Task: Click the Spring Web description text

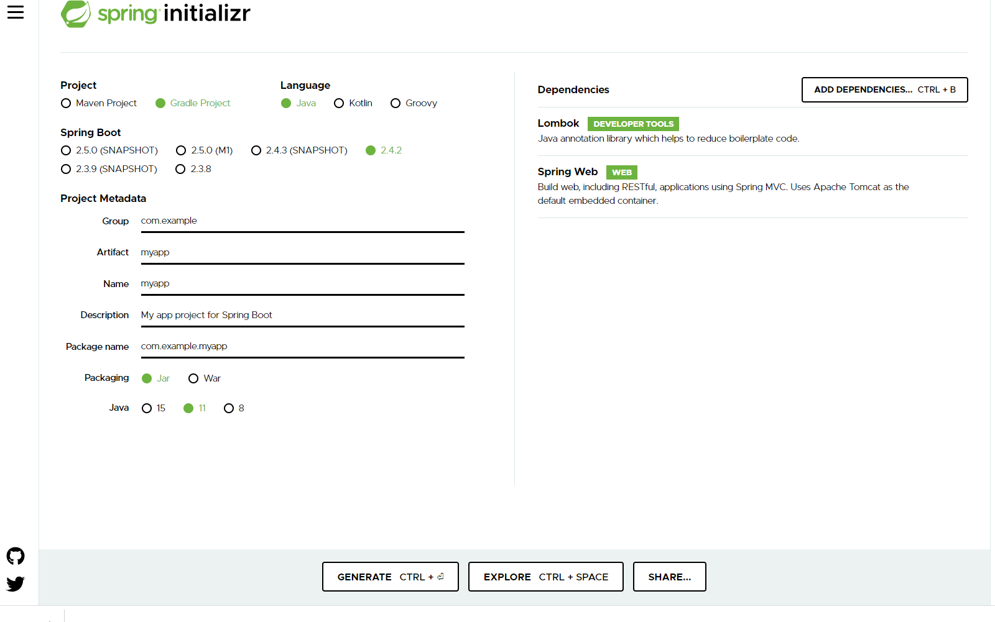Action: click(723, 194)
